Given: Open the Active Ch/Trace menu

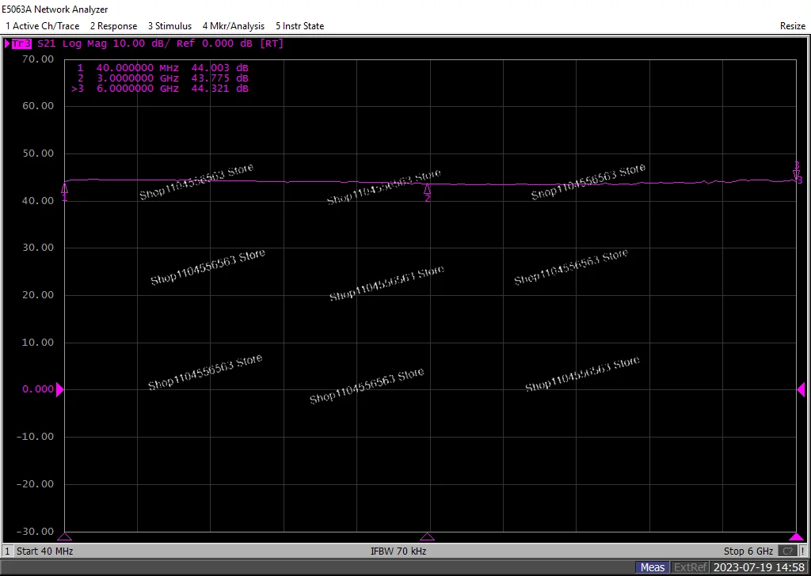Looking at the screenshot, I should pyautogui.click(x=43, y=26).
